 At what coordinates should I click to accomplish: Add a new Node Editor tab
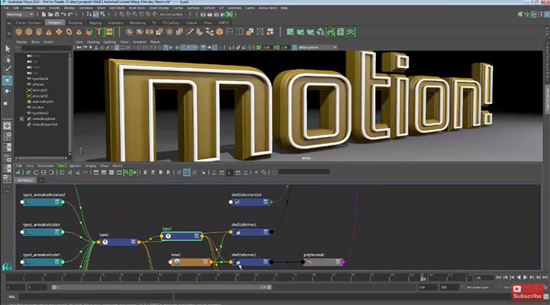pyautogui.click(x=40, y=180)
